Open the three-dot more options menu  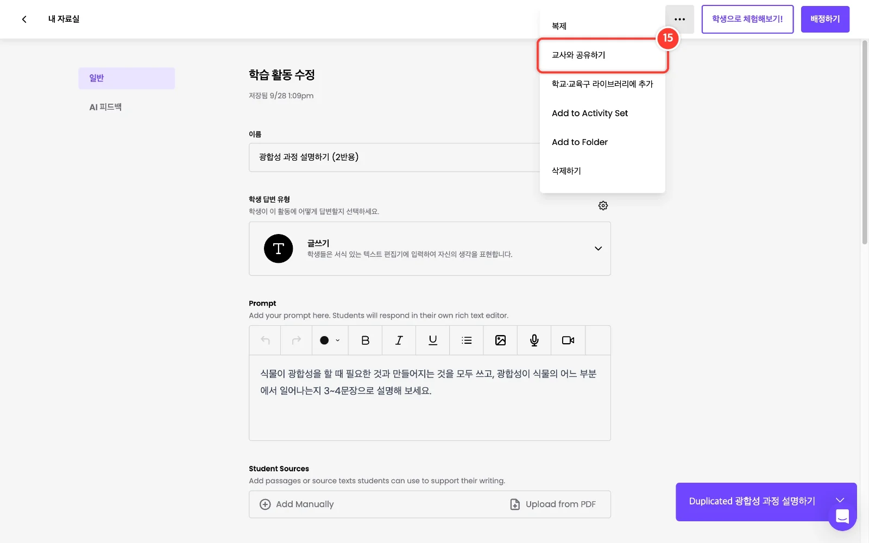tap(679, 19)
